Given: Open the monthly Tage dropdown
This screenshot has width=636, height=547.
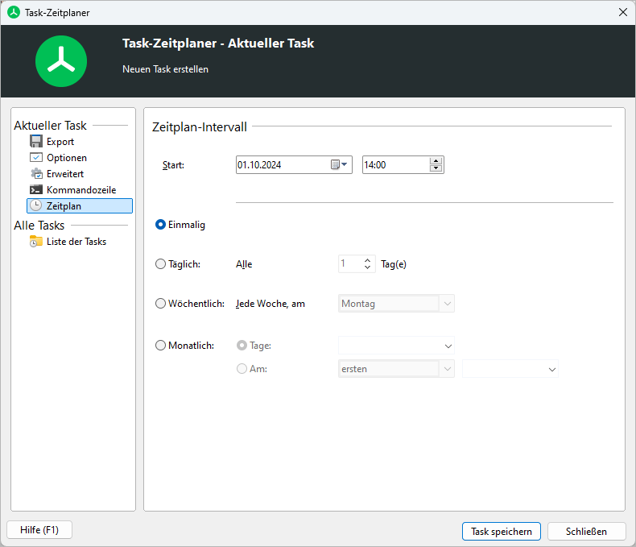Looking at the screenshot, I should click(396, 346).
